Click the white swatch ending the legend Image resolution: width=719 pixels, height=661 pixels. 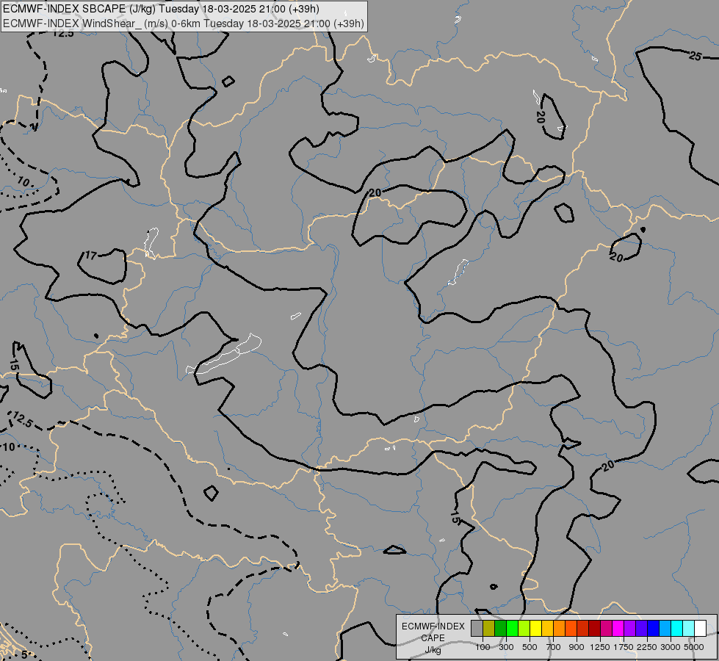pos(700,628)
